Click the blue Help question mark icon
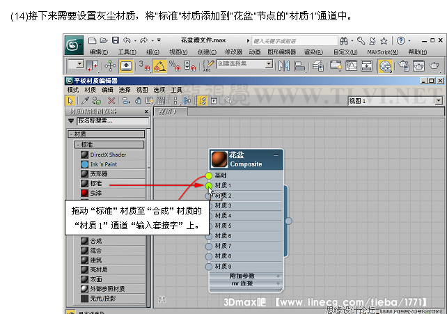Viewport: 447px width, 314px height. (x=400, y=41)
